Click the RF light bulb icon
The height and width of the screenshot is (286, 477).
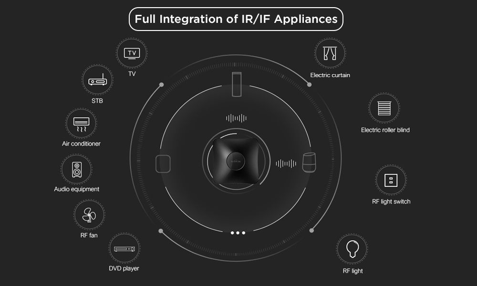click(352, 249)
